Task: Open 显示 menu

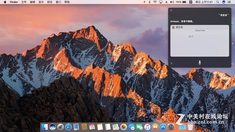Action: (x=41, y=2)
